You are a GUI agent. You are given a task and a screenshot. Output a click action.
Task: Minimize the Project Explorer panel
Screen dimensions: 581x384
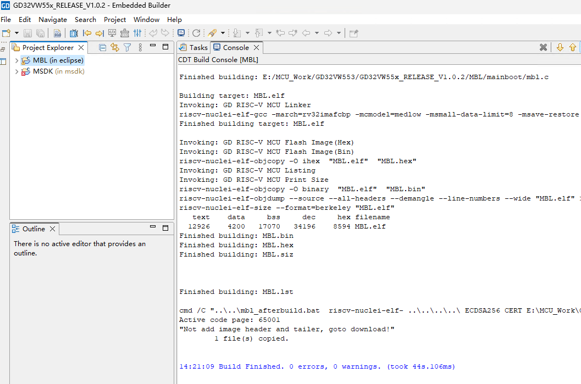click(153, 47)
